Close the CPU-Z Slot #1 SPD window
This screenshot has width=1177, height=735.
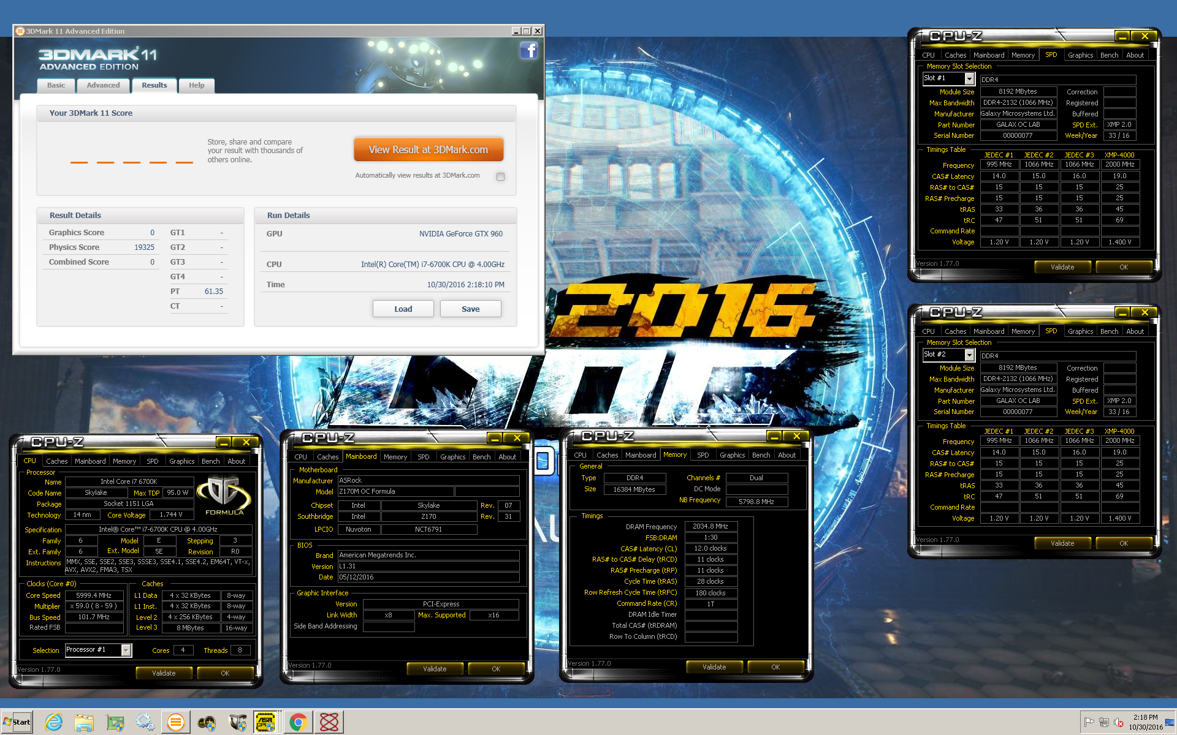(1145, 36)
